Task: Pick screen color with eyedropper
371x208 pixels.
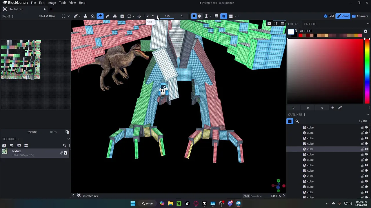Action: [340, 108]
